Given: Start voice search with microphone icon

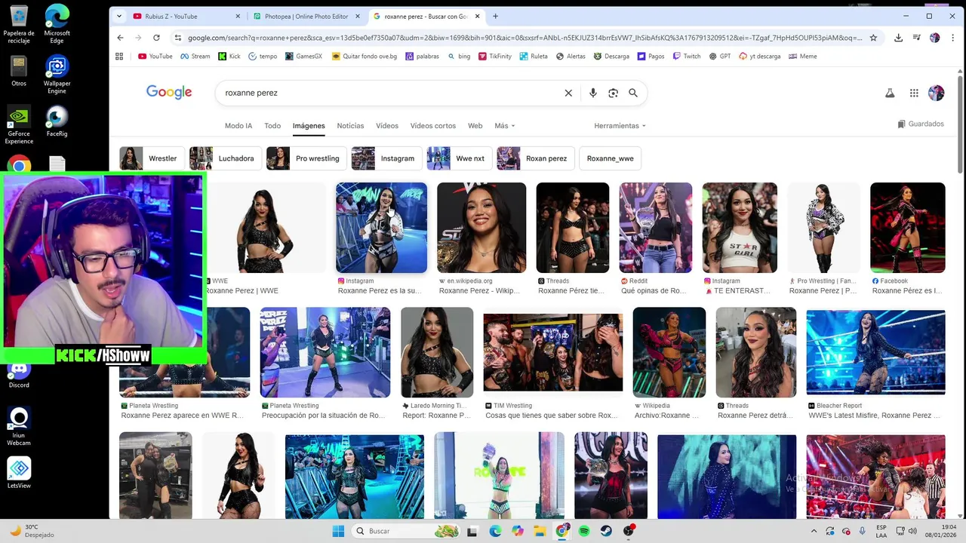Looking at the screenshot, I should 593,93.
